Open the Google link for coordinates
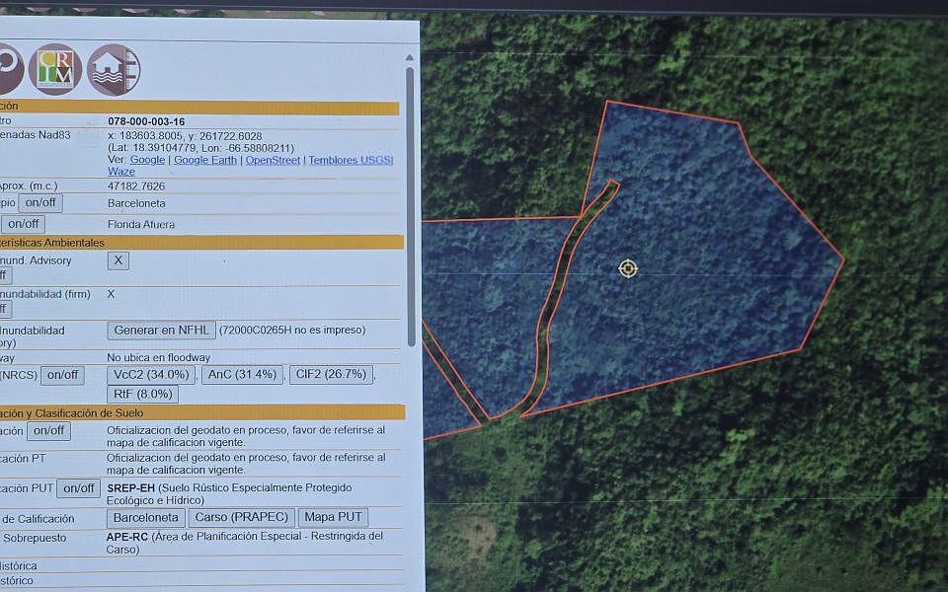 point(147,160)
